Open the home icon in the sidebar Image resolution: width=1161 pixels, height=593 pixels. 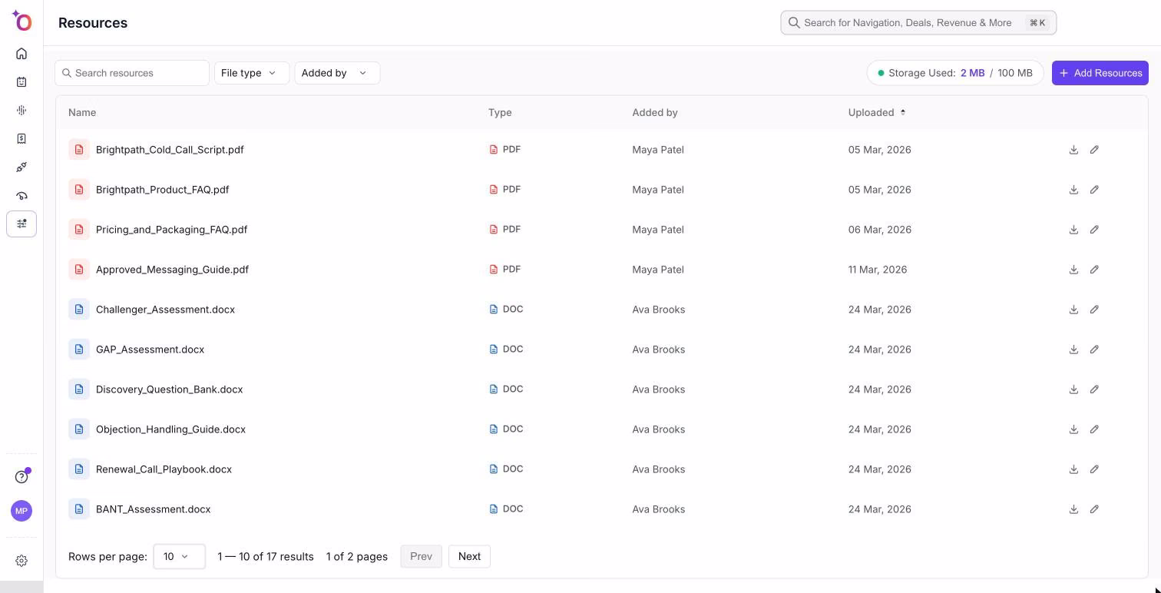click(21, 54)
